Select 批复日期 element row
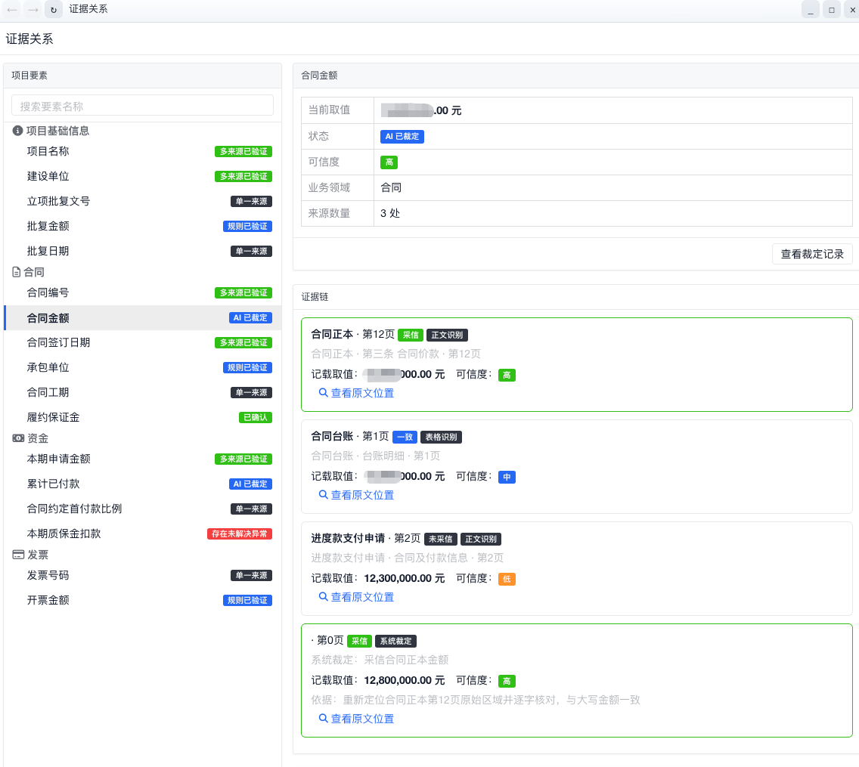Viewport: 859px width, 767px height. [142, 252]
